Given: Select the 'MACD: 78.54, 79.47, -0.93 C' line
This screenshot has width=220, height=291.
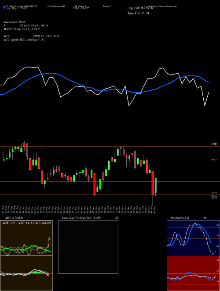Looking at the screenshot, I should tap(22, 29).
